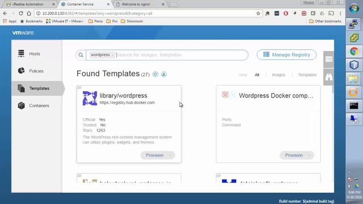Open the Perso bookmarks folder
The width and height of the screenshot is (363, 204).
tap(96, 22)
